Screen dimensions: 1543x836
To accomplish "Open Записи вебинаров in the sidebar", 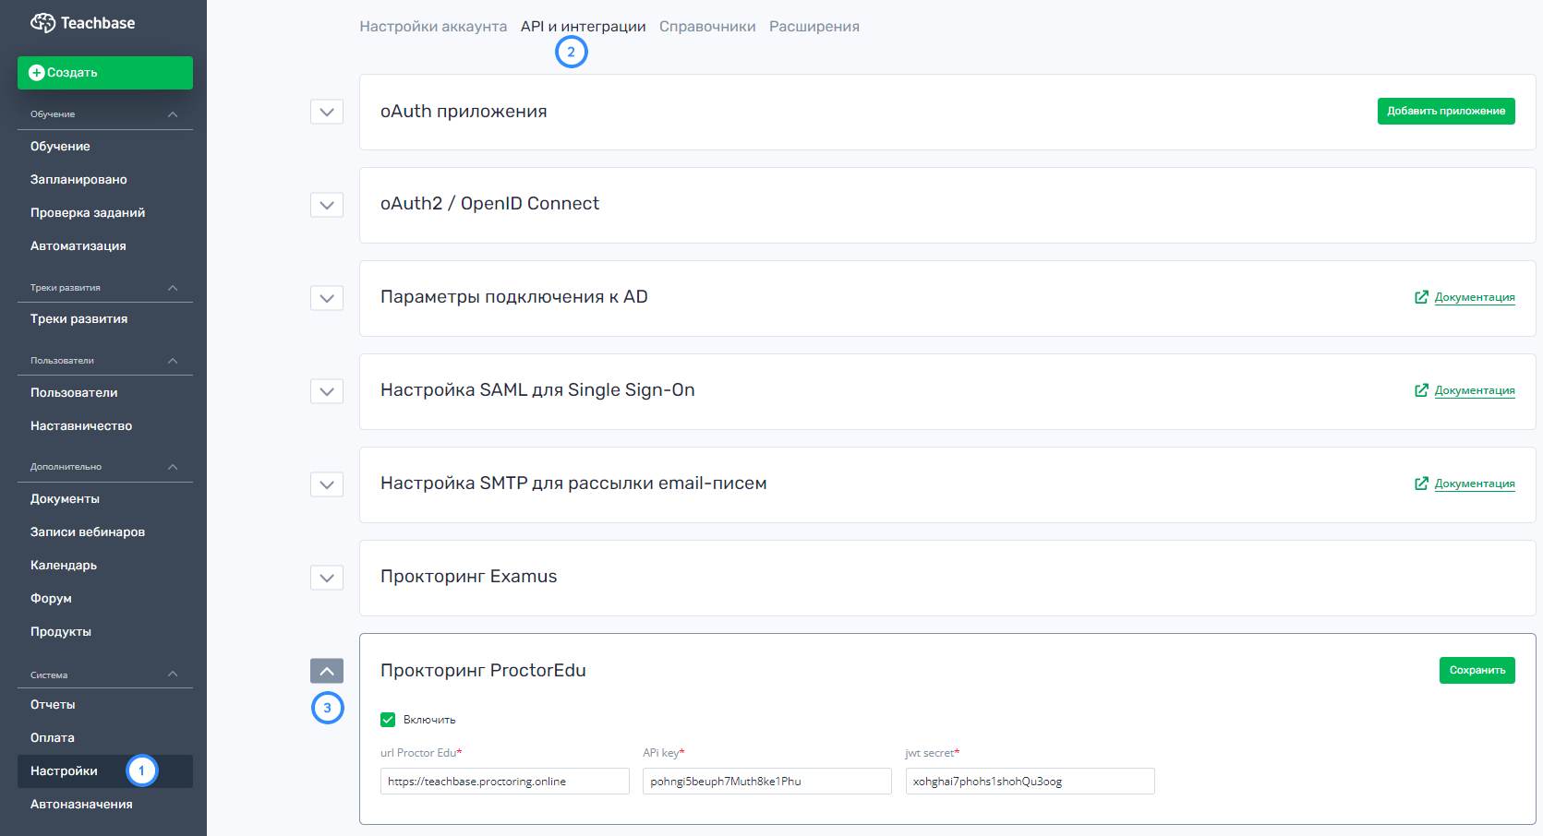I will click(88, 532).
